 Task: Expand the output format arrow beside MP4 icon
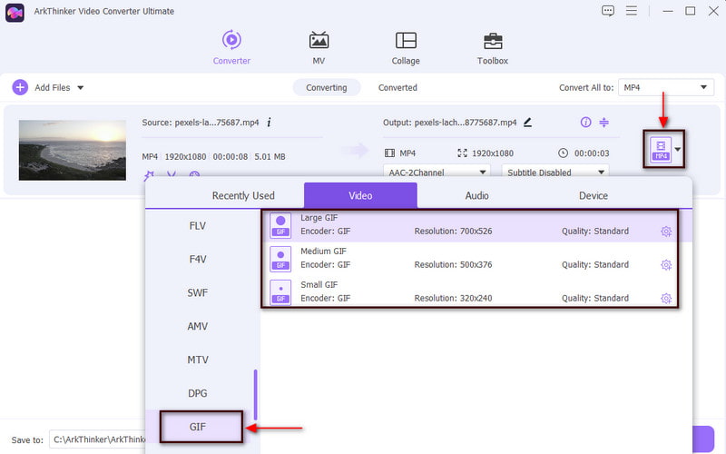click(x=678, y=149)
